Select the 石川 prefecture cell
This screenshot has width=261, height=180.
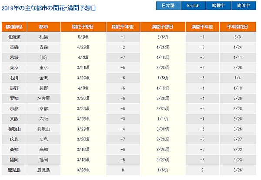click(x=14, y=78)
